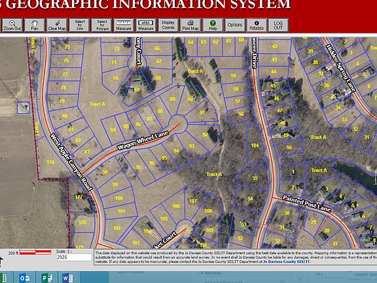Open Word from the taskbar
Viewport: 377px width, 283px height.
point(68,278)
